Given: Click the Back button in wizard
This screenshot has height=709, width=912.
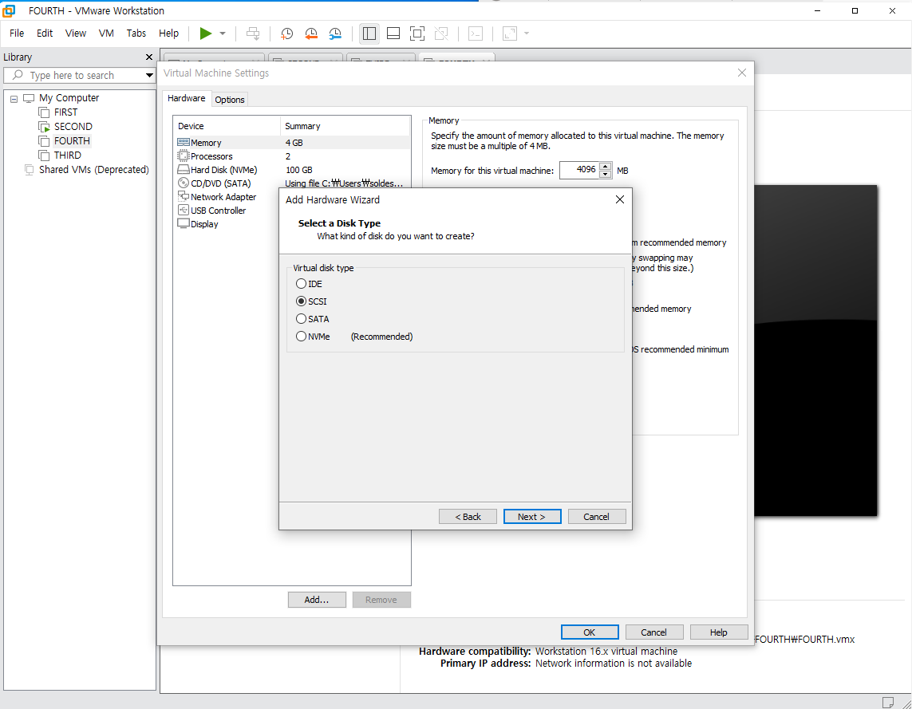Looking at the screenshot, I should point(468,517).
